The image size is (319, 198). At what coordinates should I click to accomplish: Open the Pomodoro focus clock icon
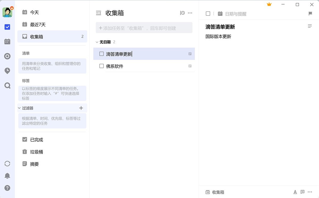point(7,71)
